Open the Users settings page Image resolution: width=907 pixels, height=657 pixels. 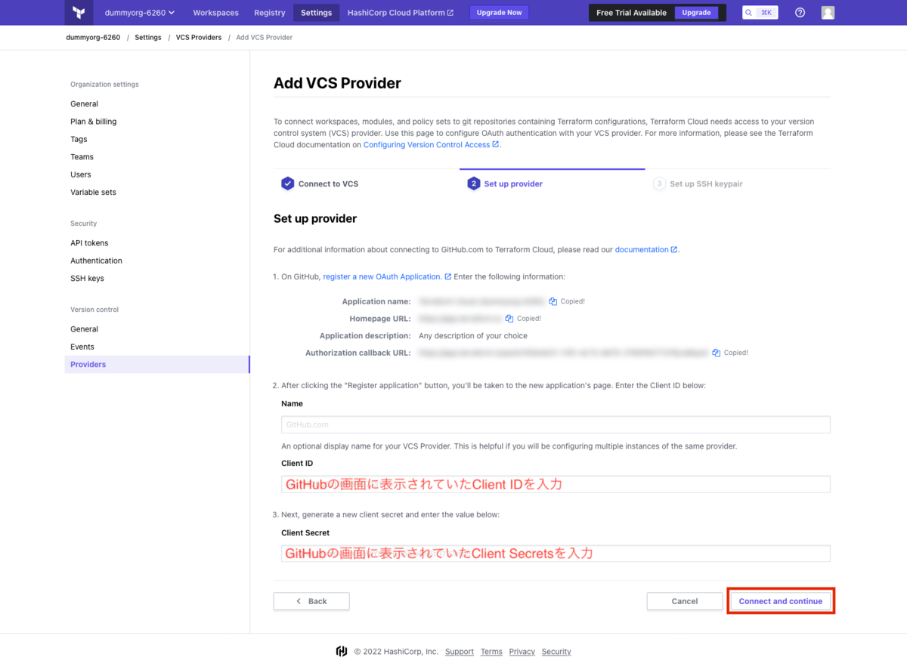click(81, 174)
